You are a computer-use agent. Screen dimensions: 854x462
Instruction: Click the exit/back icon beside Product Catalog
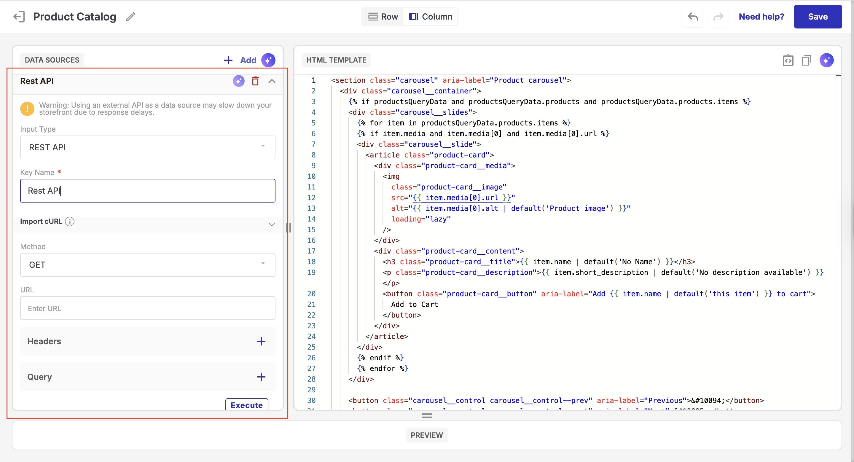tap(19, 17)
